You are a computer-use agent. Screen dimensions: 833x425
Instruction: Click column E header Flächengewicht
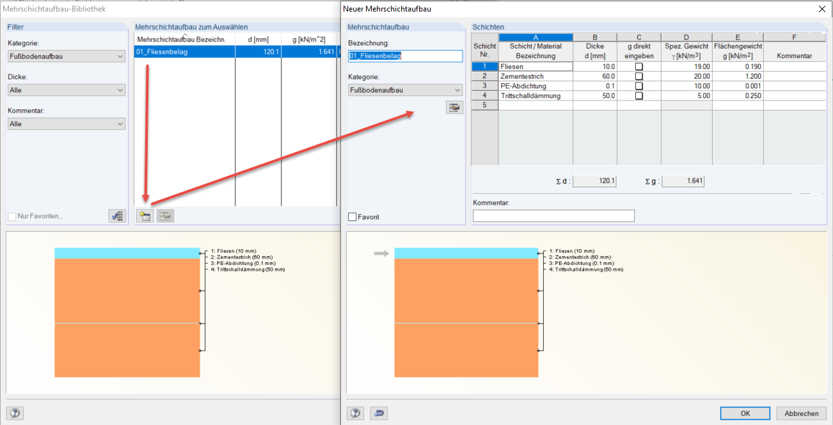tap(738, 37)
